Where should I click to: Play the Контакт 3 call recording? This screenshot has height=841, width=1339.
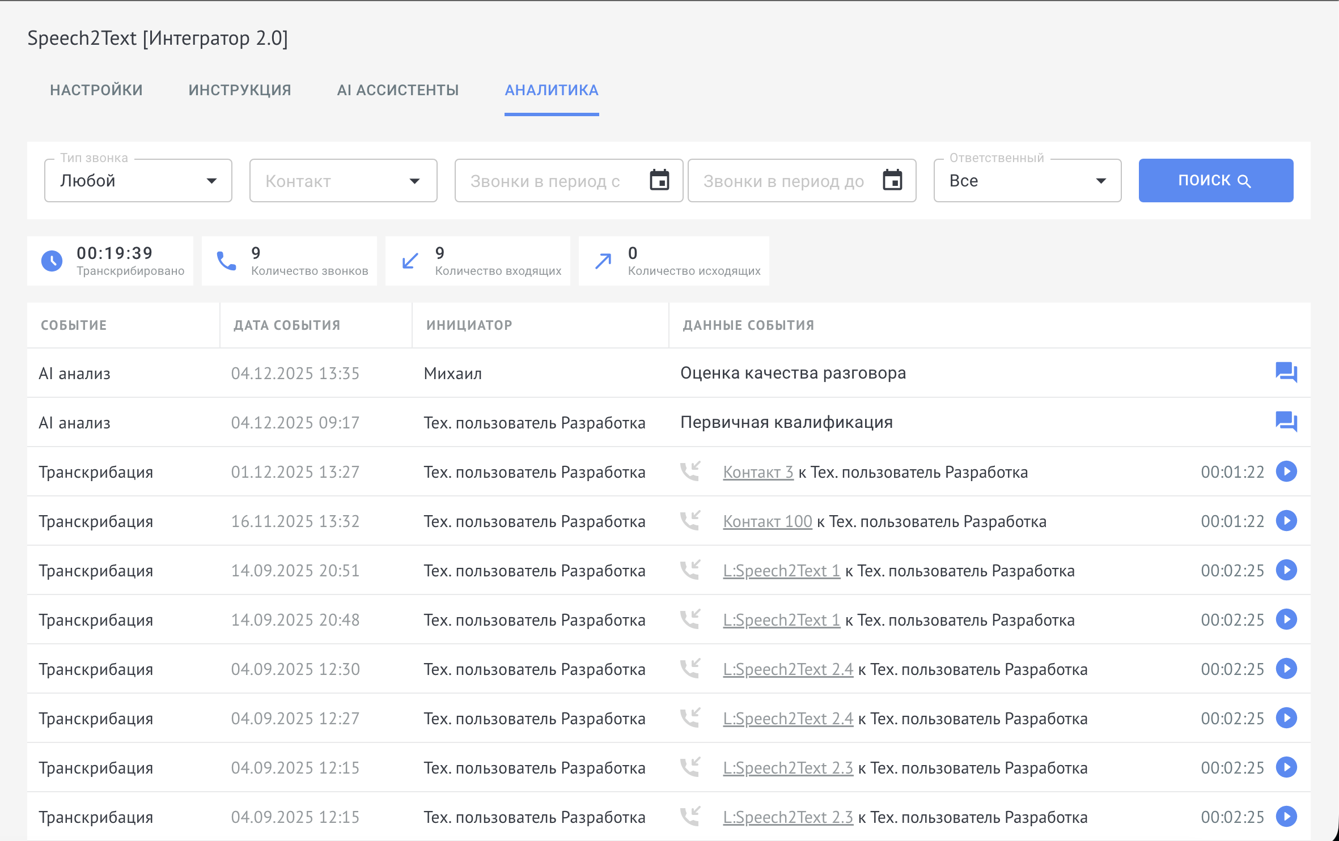pos(1286,472)
